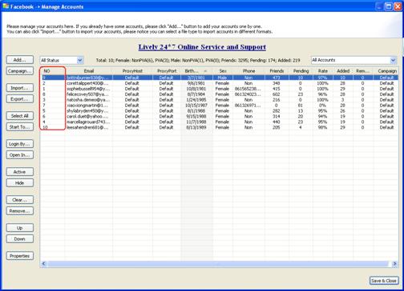The image size is (404, 291).
Task: Sort by the Campaign column header
Action: [x=386, y=71]
